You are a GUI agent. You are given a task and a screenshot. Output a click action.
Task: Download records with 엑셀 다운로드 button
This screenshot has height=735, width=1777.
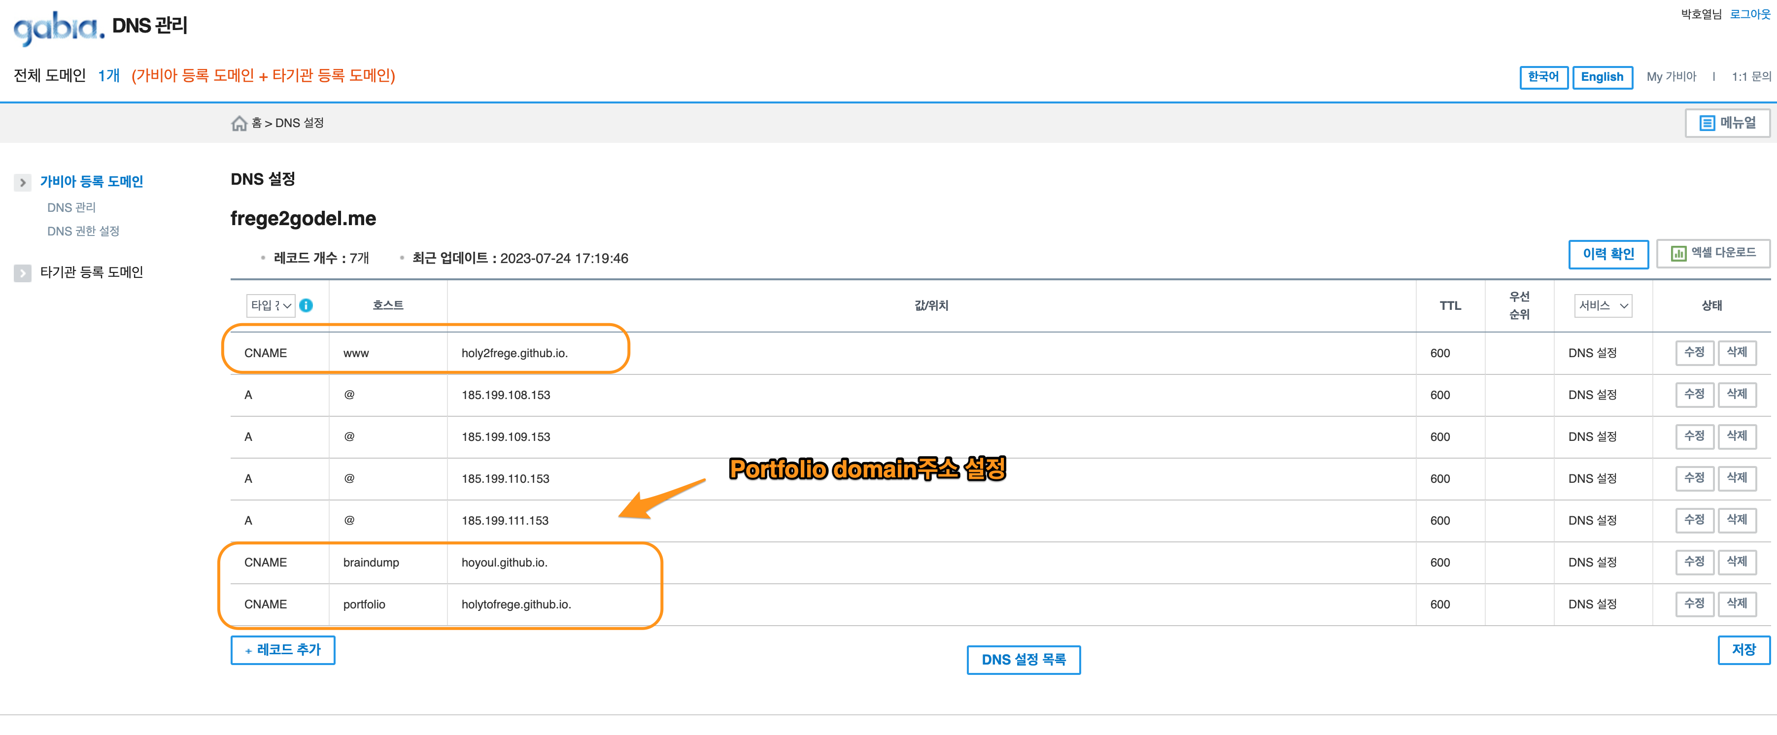(1713, 253)
